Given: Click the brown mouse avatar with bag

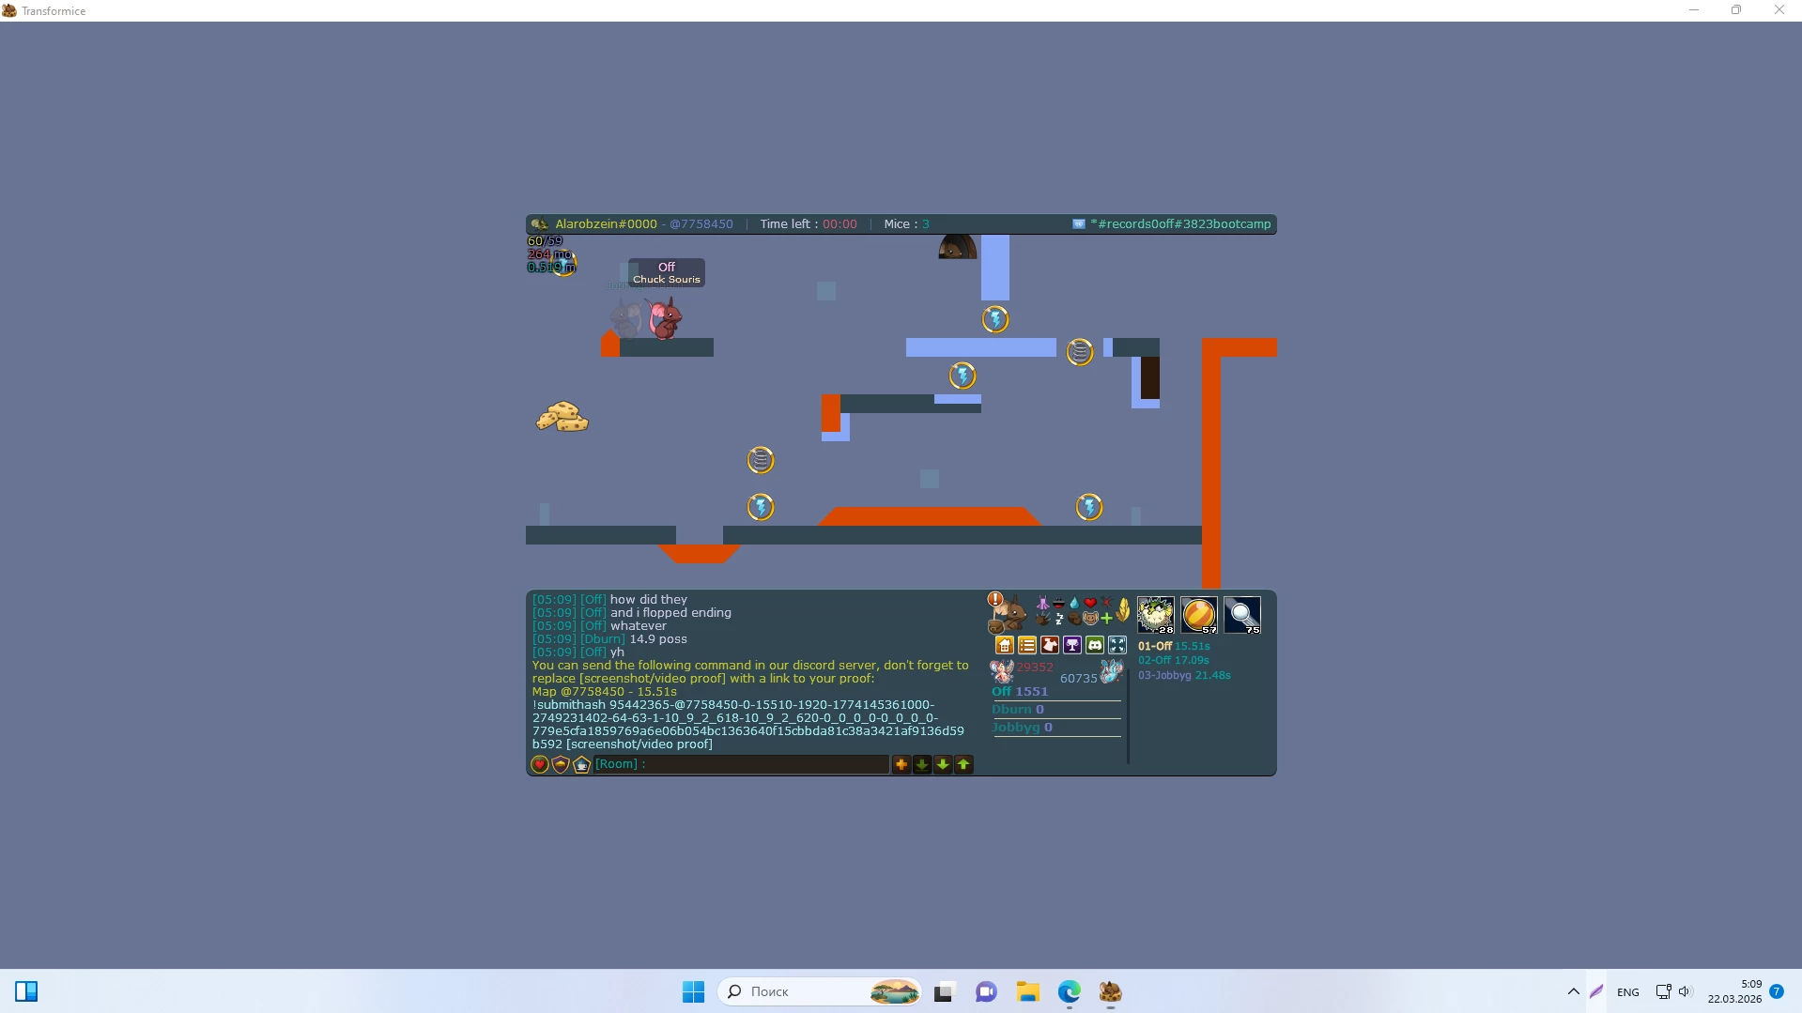Looking at the screenshot, I should [x=1009, y=616].
